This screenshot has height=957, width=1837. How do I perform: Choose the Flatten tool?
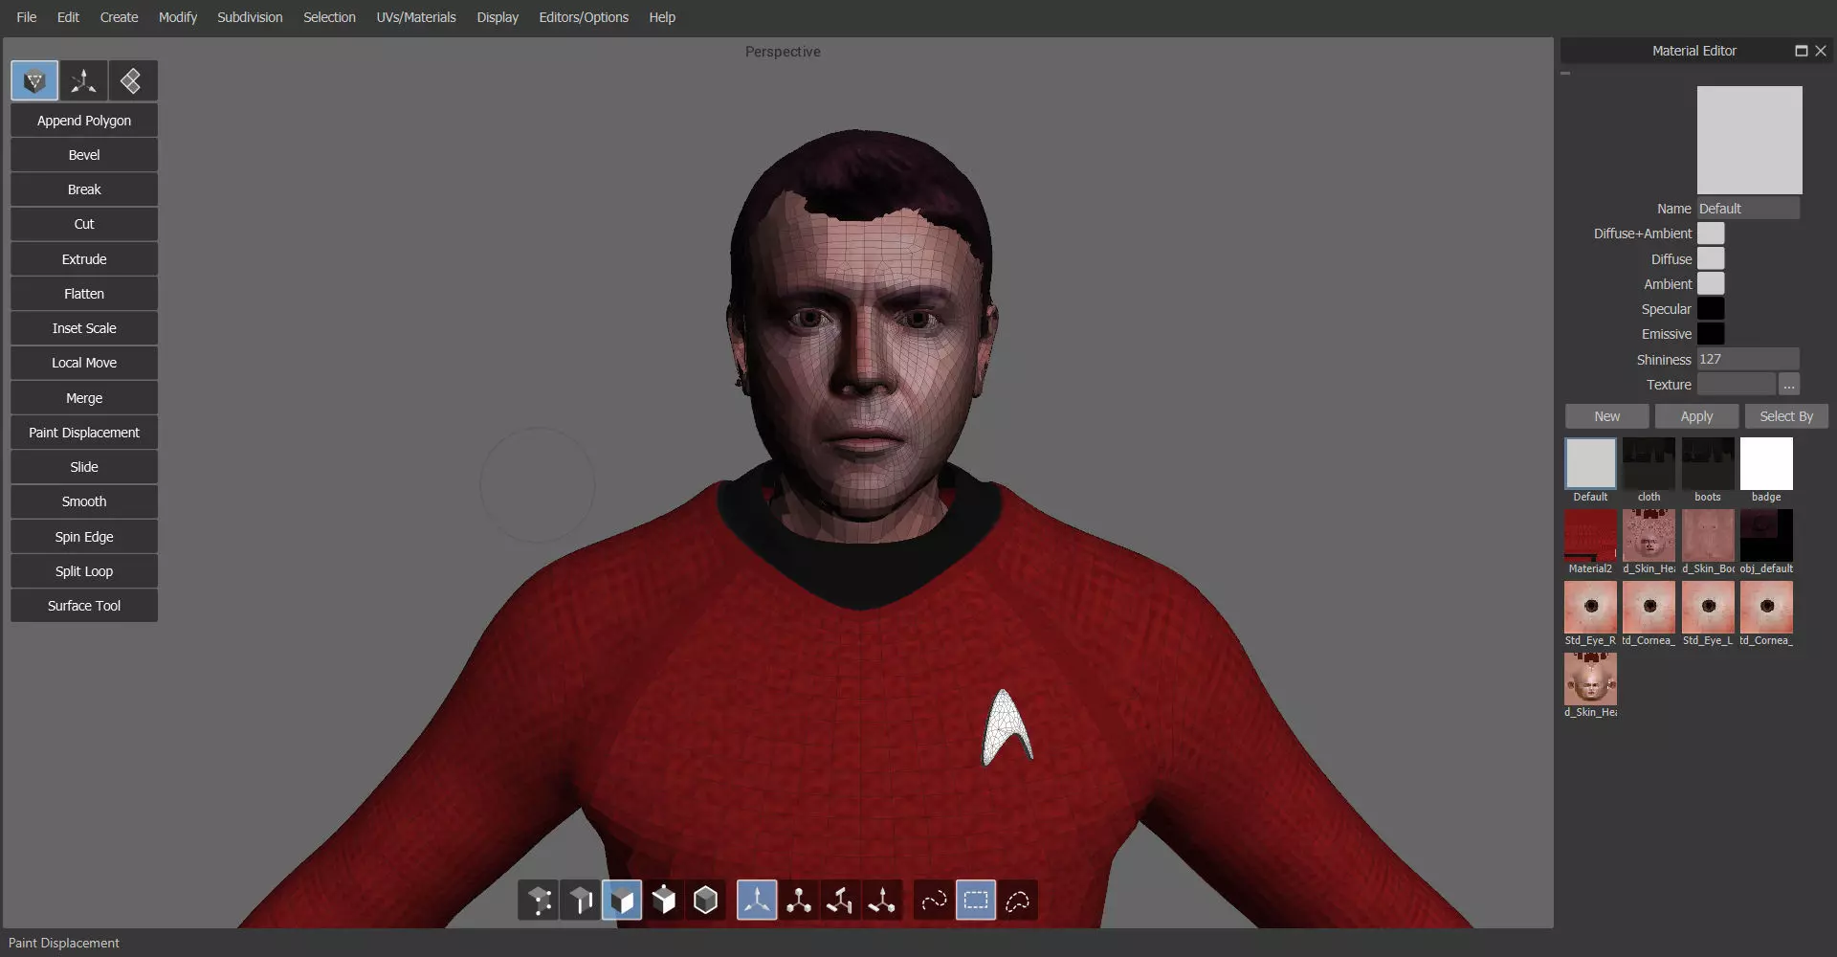click(x=84, y=294)
